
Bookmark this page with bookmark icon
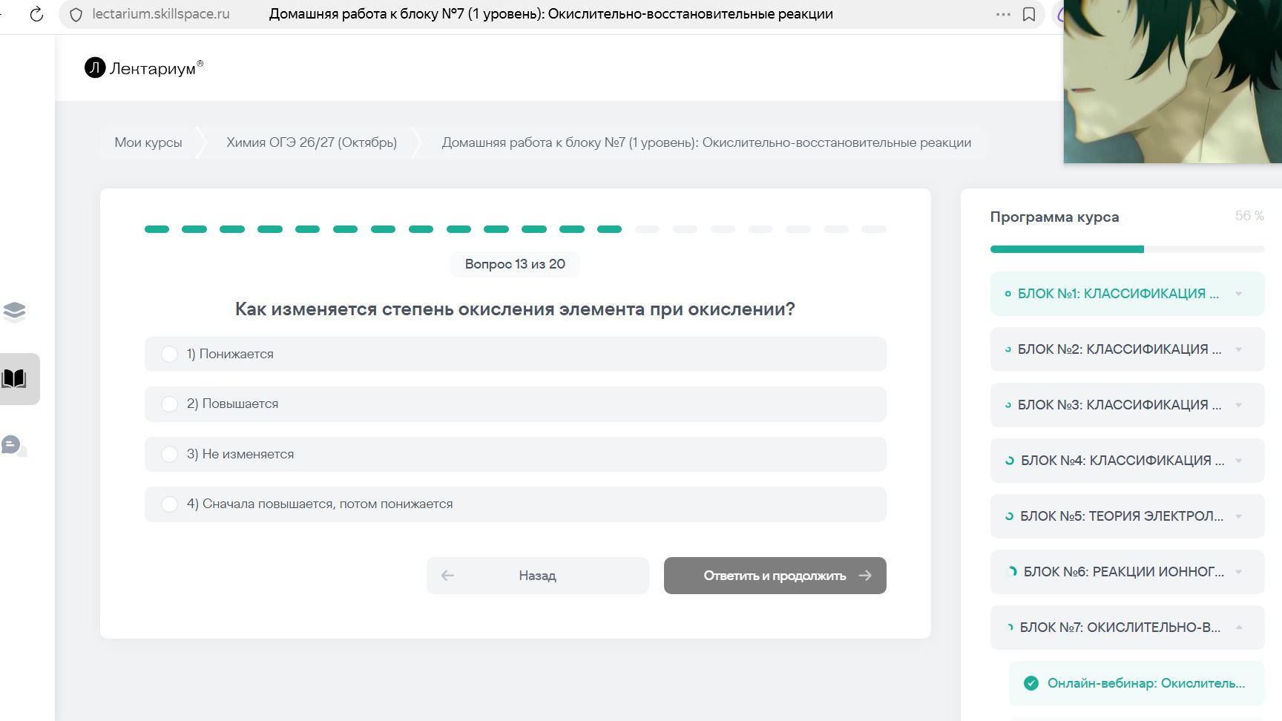point(1029,14)
